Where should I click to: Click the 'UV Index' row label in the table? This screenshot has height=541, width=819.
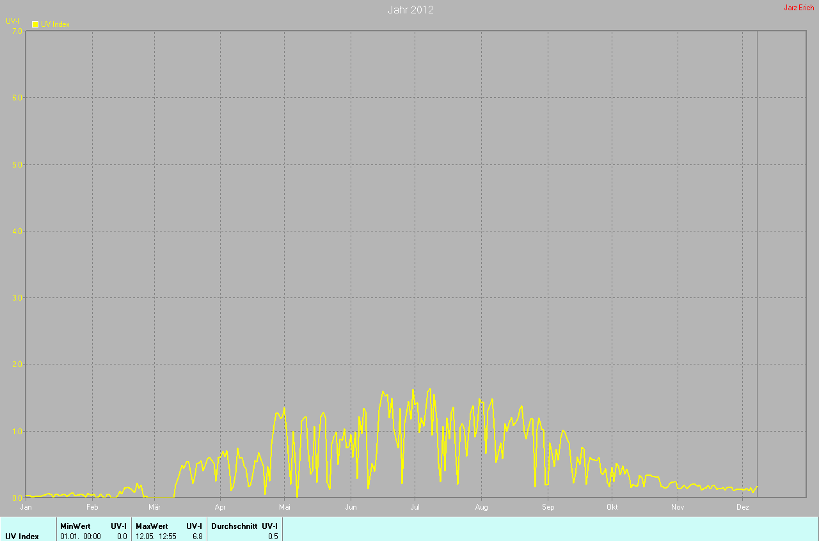pos(22,537)
